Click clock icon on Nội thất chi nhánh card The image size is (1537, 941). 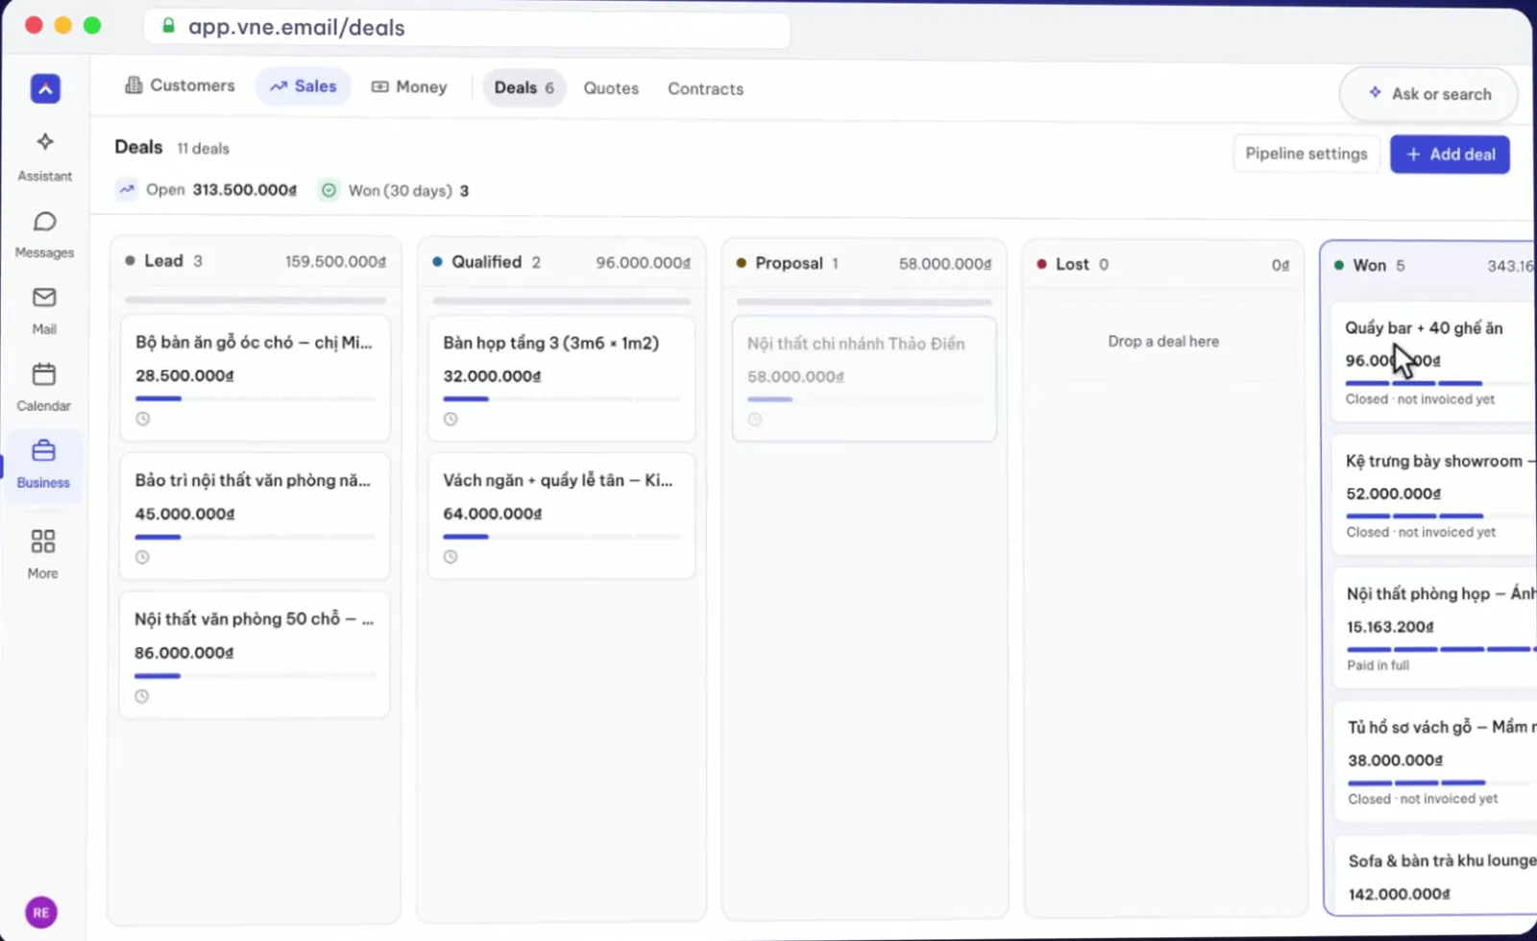755,420
